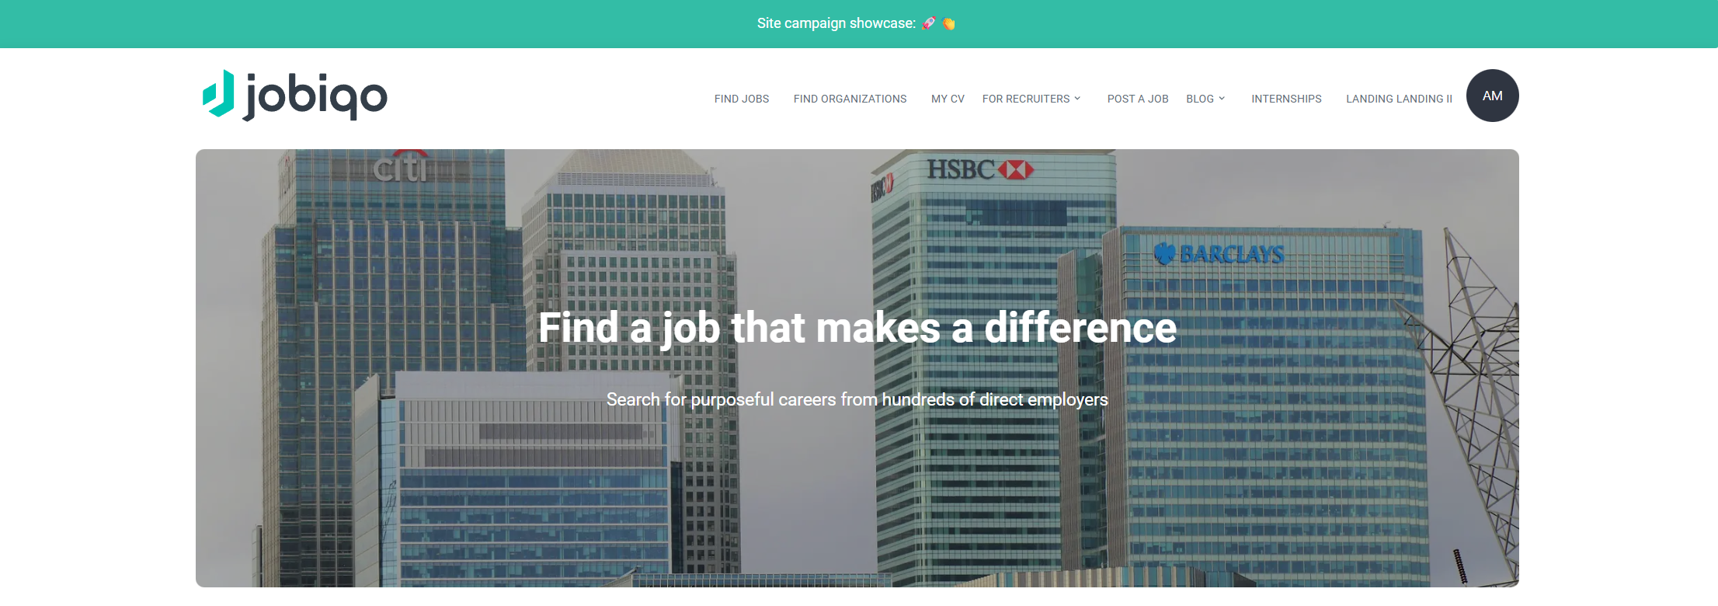Click the hero heading 'Find a job that makes a difference'

pos(857,327)
